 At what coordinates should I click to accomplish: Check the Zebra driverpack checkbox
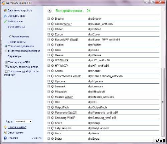click(x=48, y=139)
